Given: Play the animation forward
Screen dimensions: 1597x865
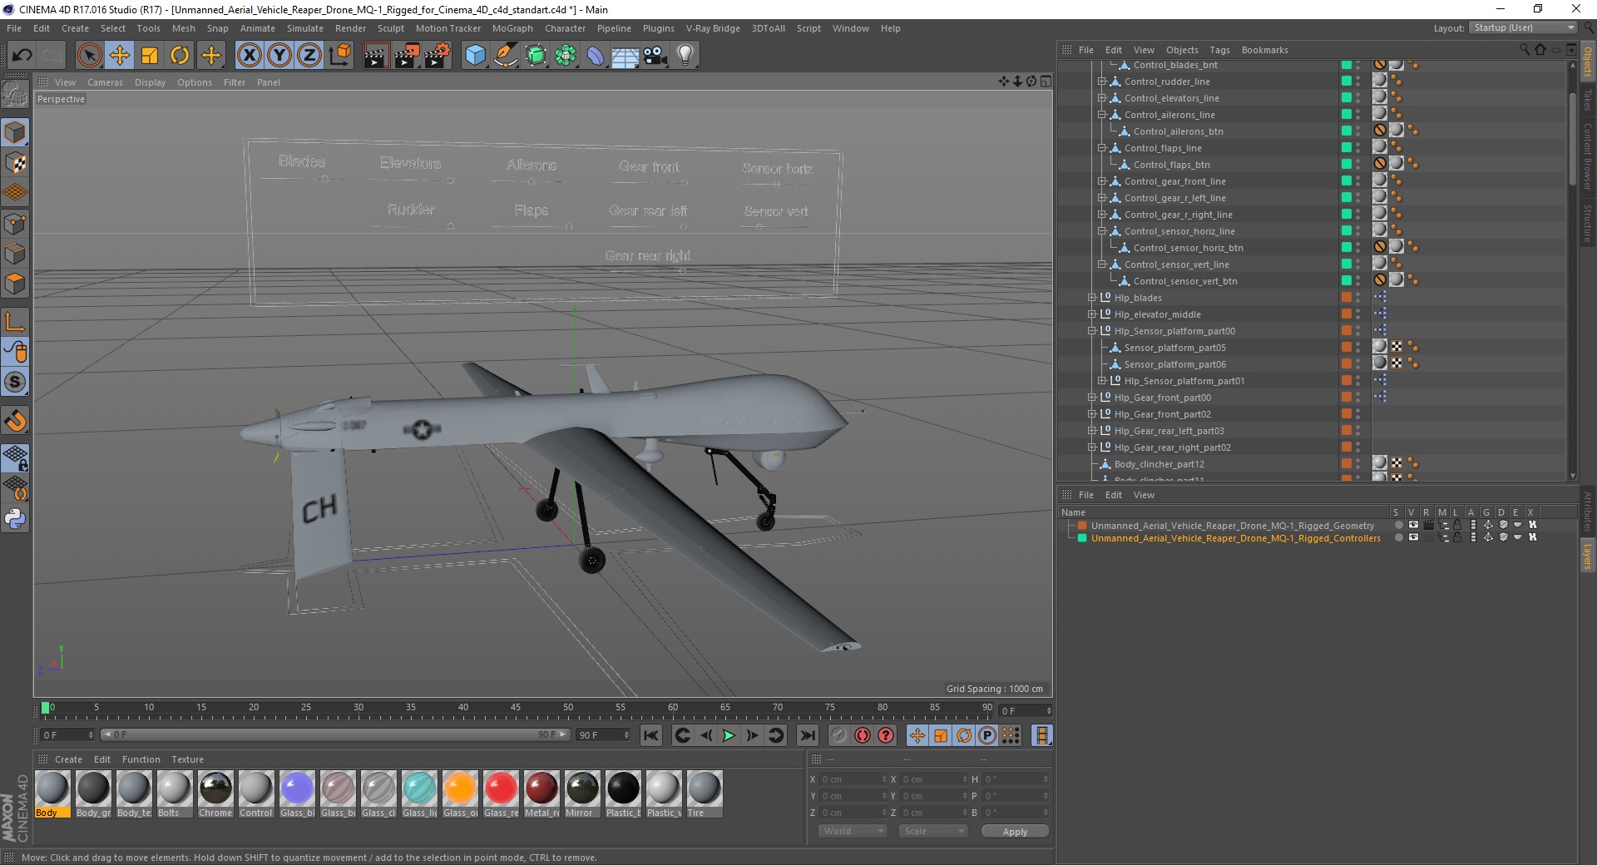Looking at the screenshot, I should [729, 735].
